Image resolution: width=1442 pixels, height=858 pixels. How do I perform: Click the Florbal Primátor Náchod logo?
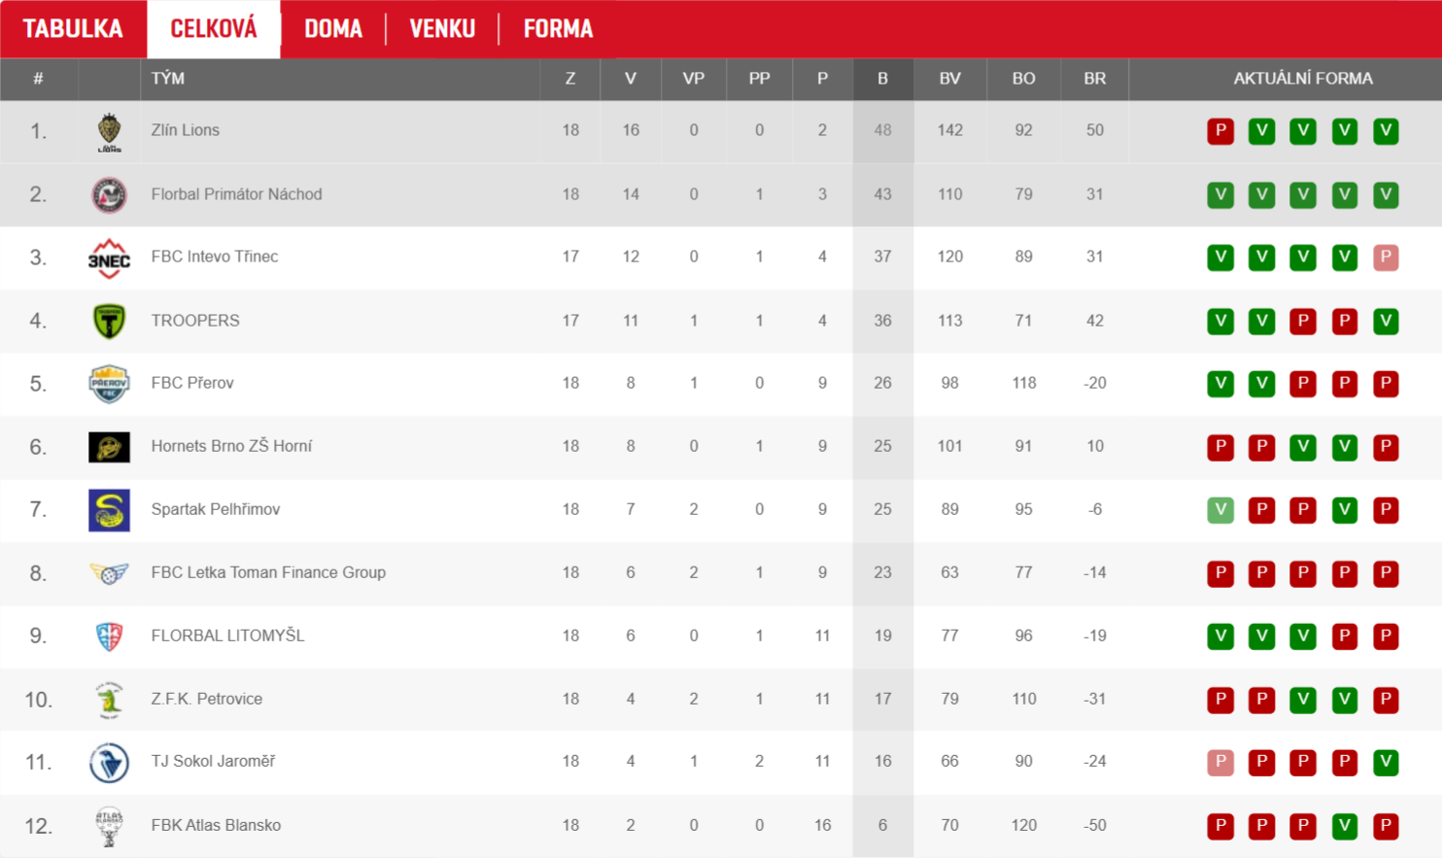coord(109,194)
